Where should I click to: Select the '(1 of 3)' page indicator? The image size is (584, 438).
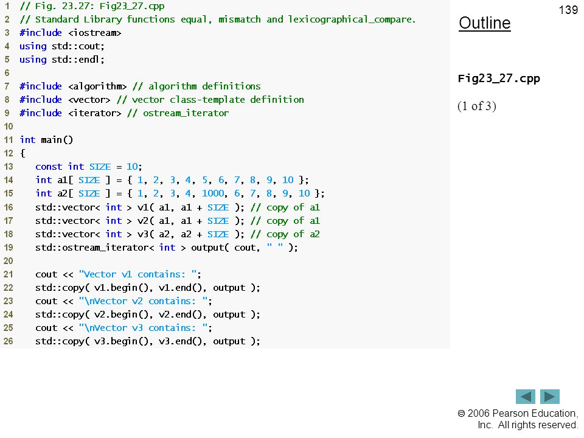coord(477,106)
